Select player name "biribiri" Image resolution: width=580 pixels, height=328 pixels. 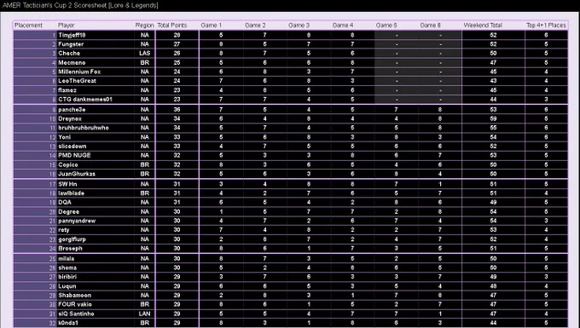[x=67, y=277]
